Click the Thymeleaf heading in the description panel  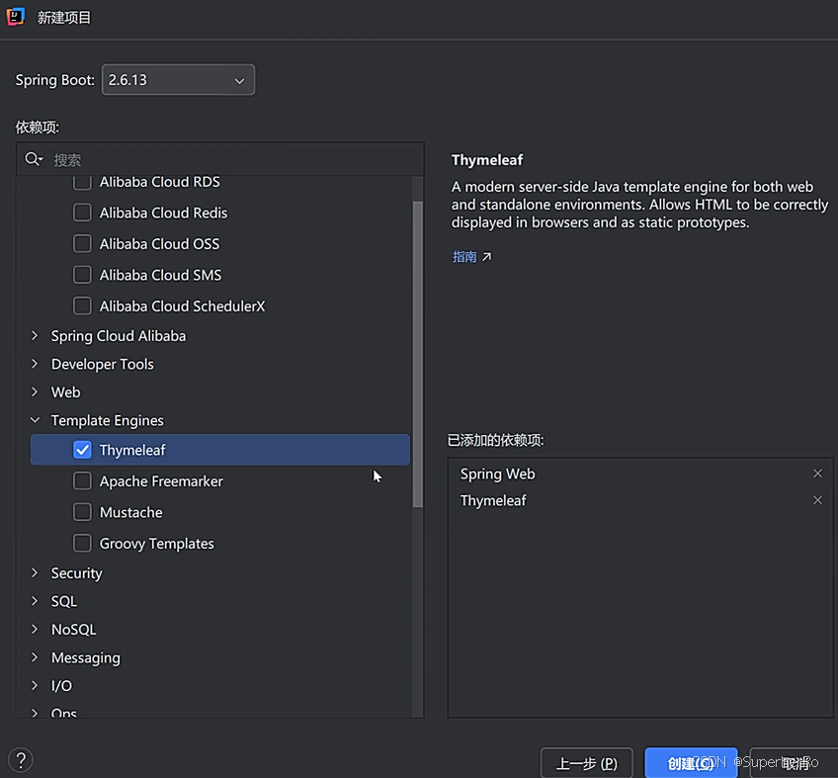[487, 160]
